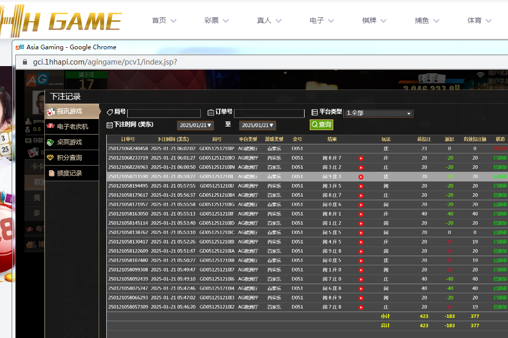Open the start date picker 2025/01/21
508x338 pixels.
196,125
